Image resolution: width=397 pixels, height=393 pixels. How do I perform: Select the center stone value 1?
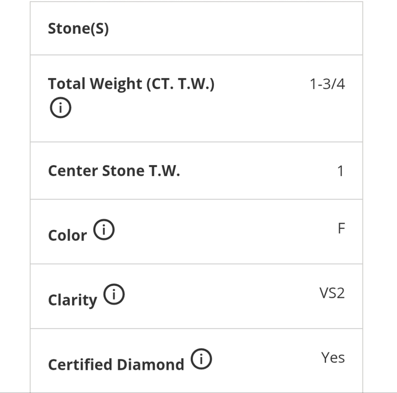[x=341, y=171]
